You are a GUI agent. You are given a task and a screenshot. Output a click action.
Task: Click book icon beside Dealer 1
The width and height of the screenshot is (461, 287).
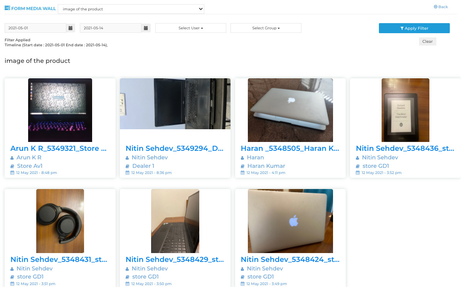coord(127,166)
